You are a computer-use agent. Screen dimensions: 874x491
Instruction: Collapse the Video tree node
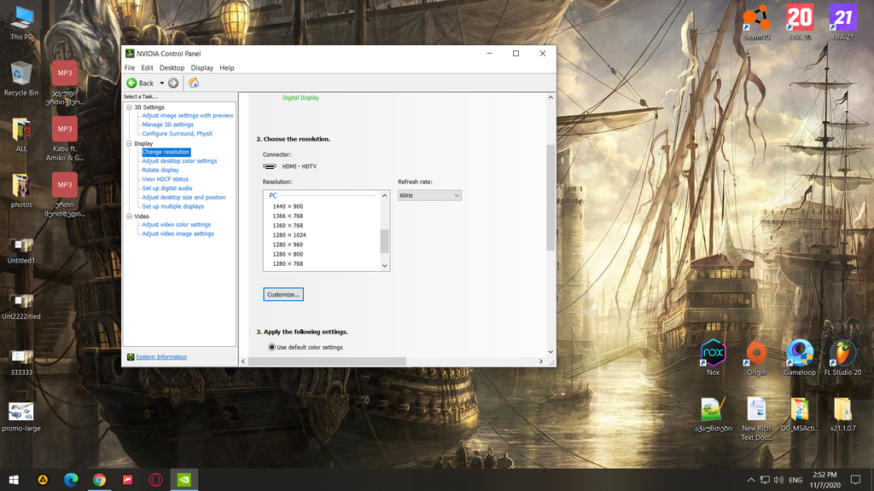(x=130, y=216)
